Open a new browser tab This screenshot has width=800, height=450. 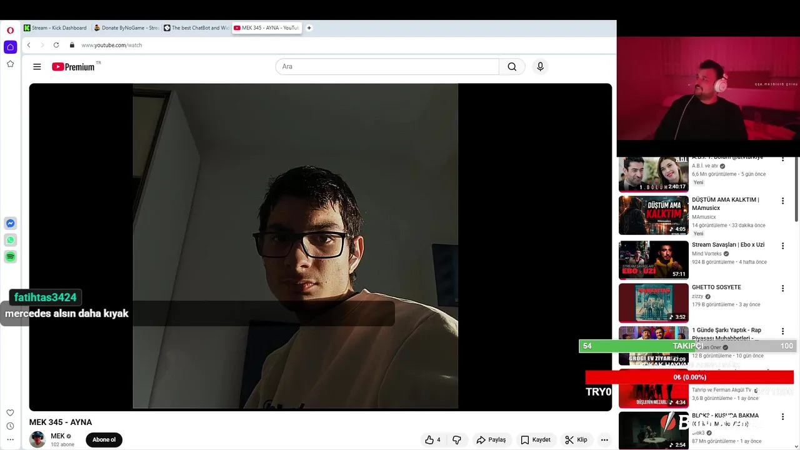(309, 27)
